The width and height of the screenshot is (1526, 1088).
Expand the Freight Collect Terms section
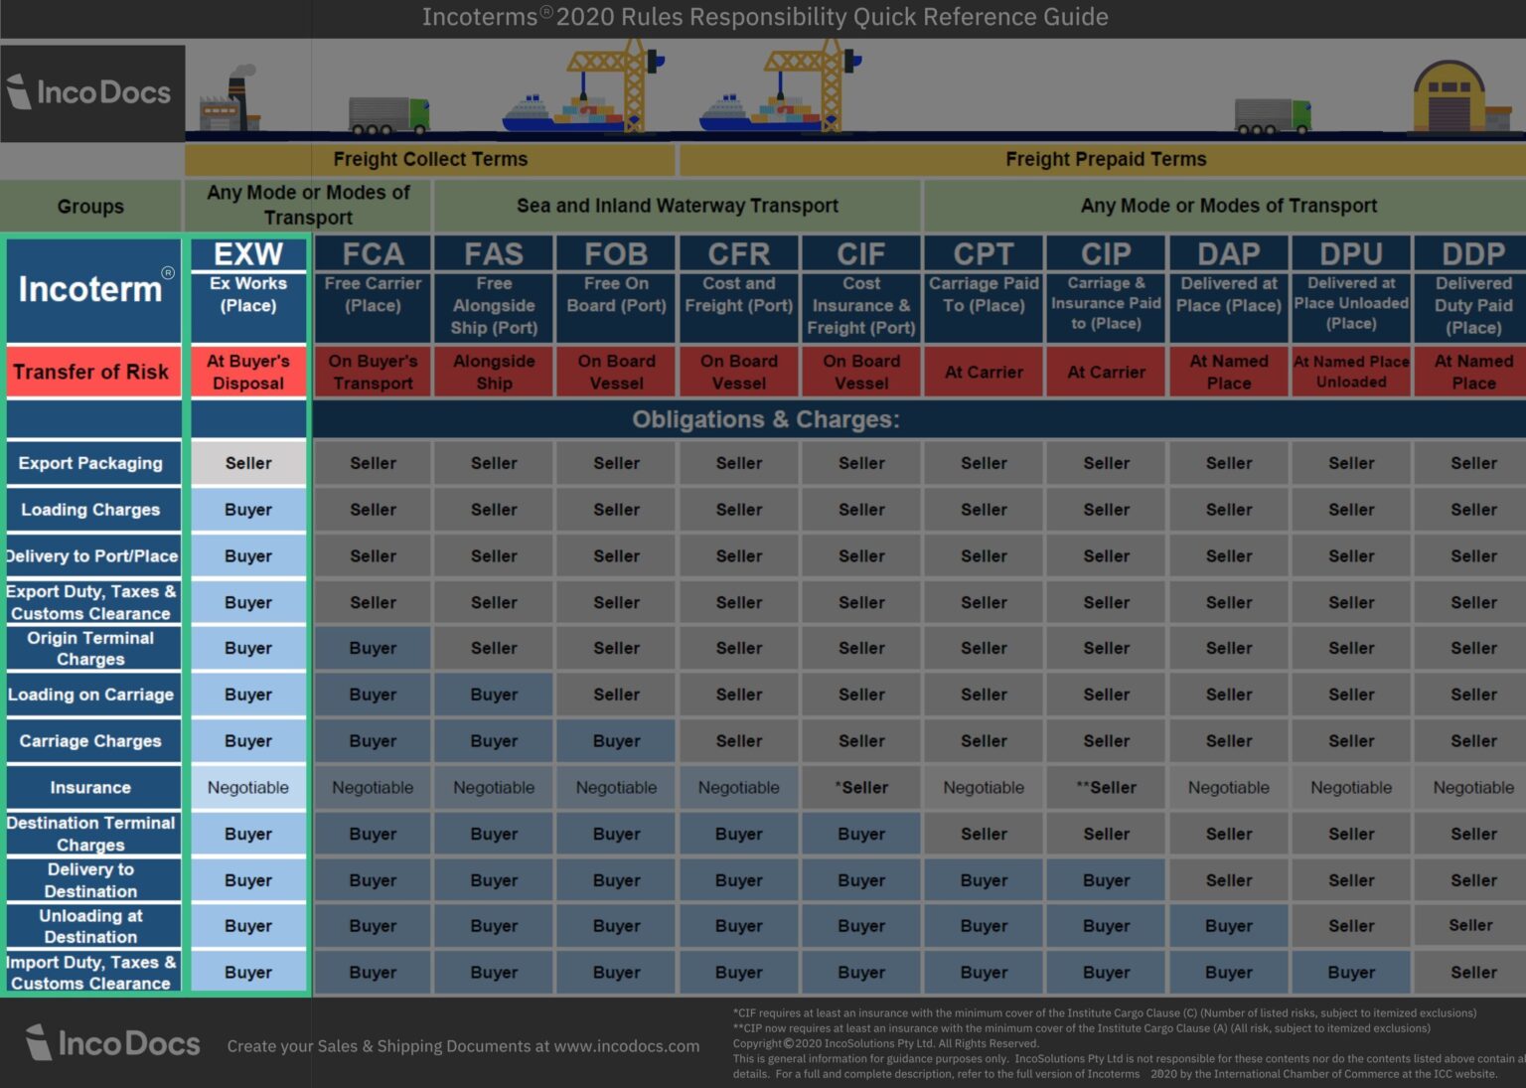pos(431,159)
